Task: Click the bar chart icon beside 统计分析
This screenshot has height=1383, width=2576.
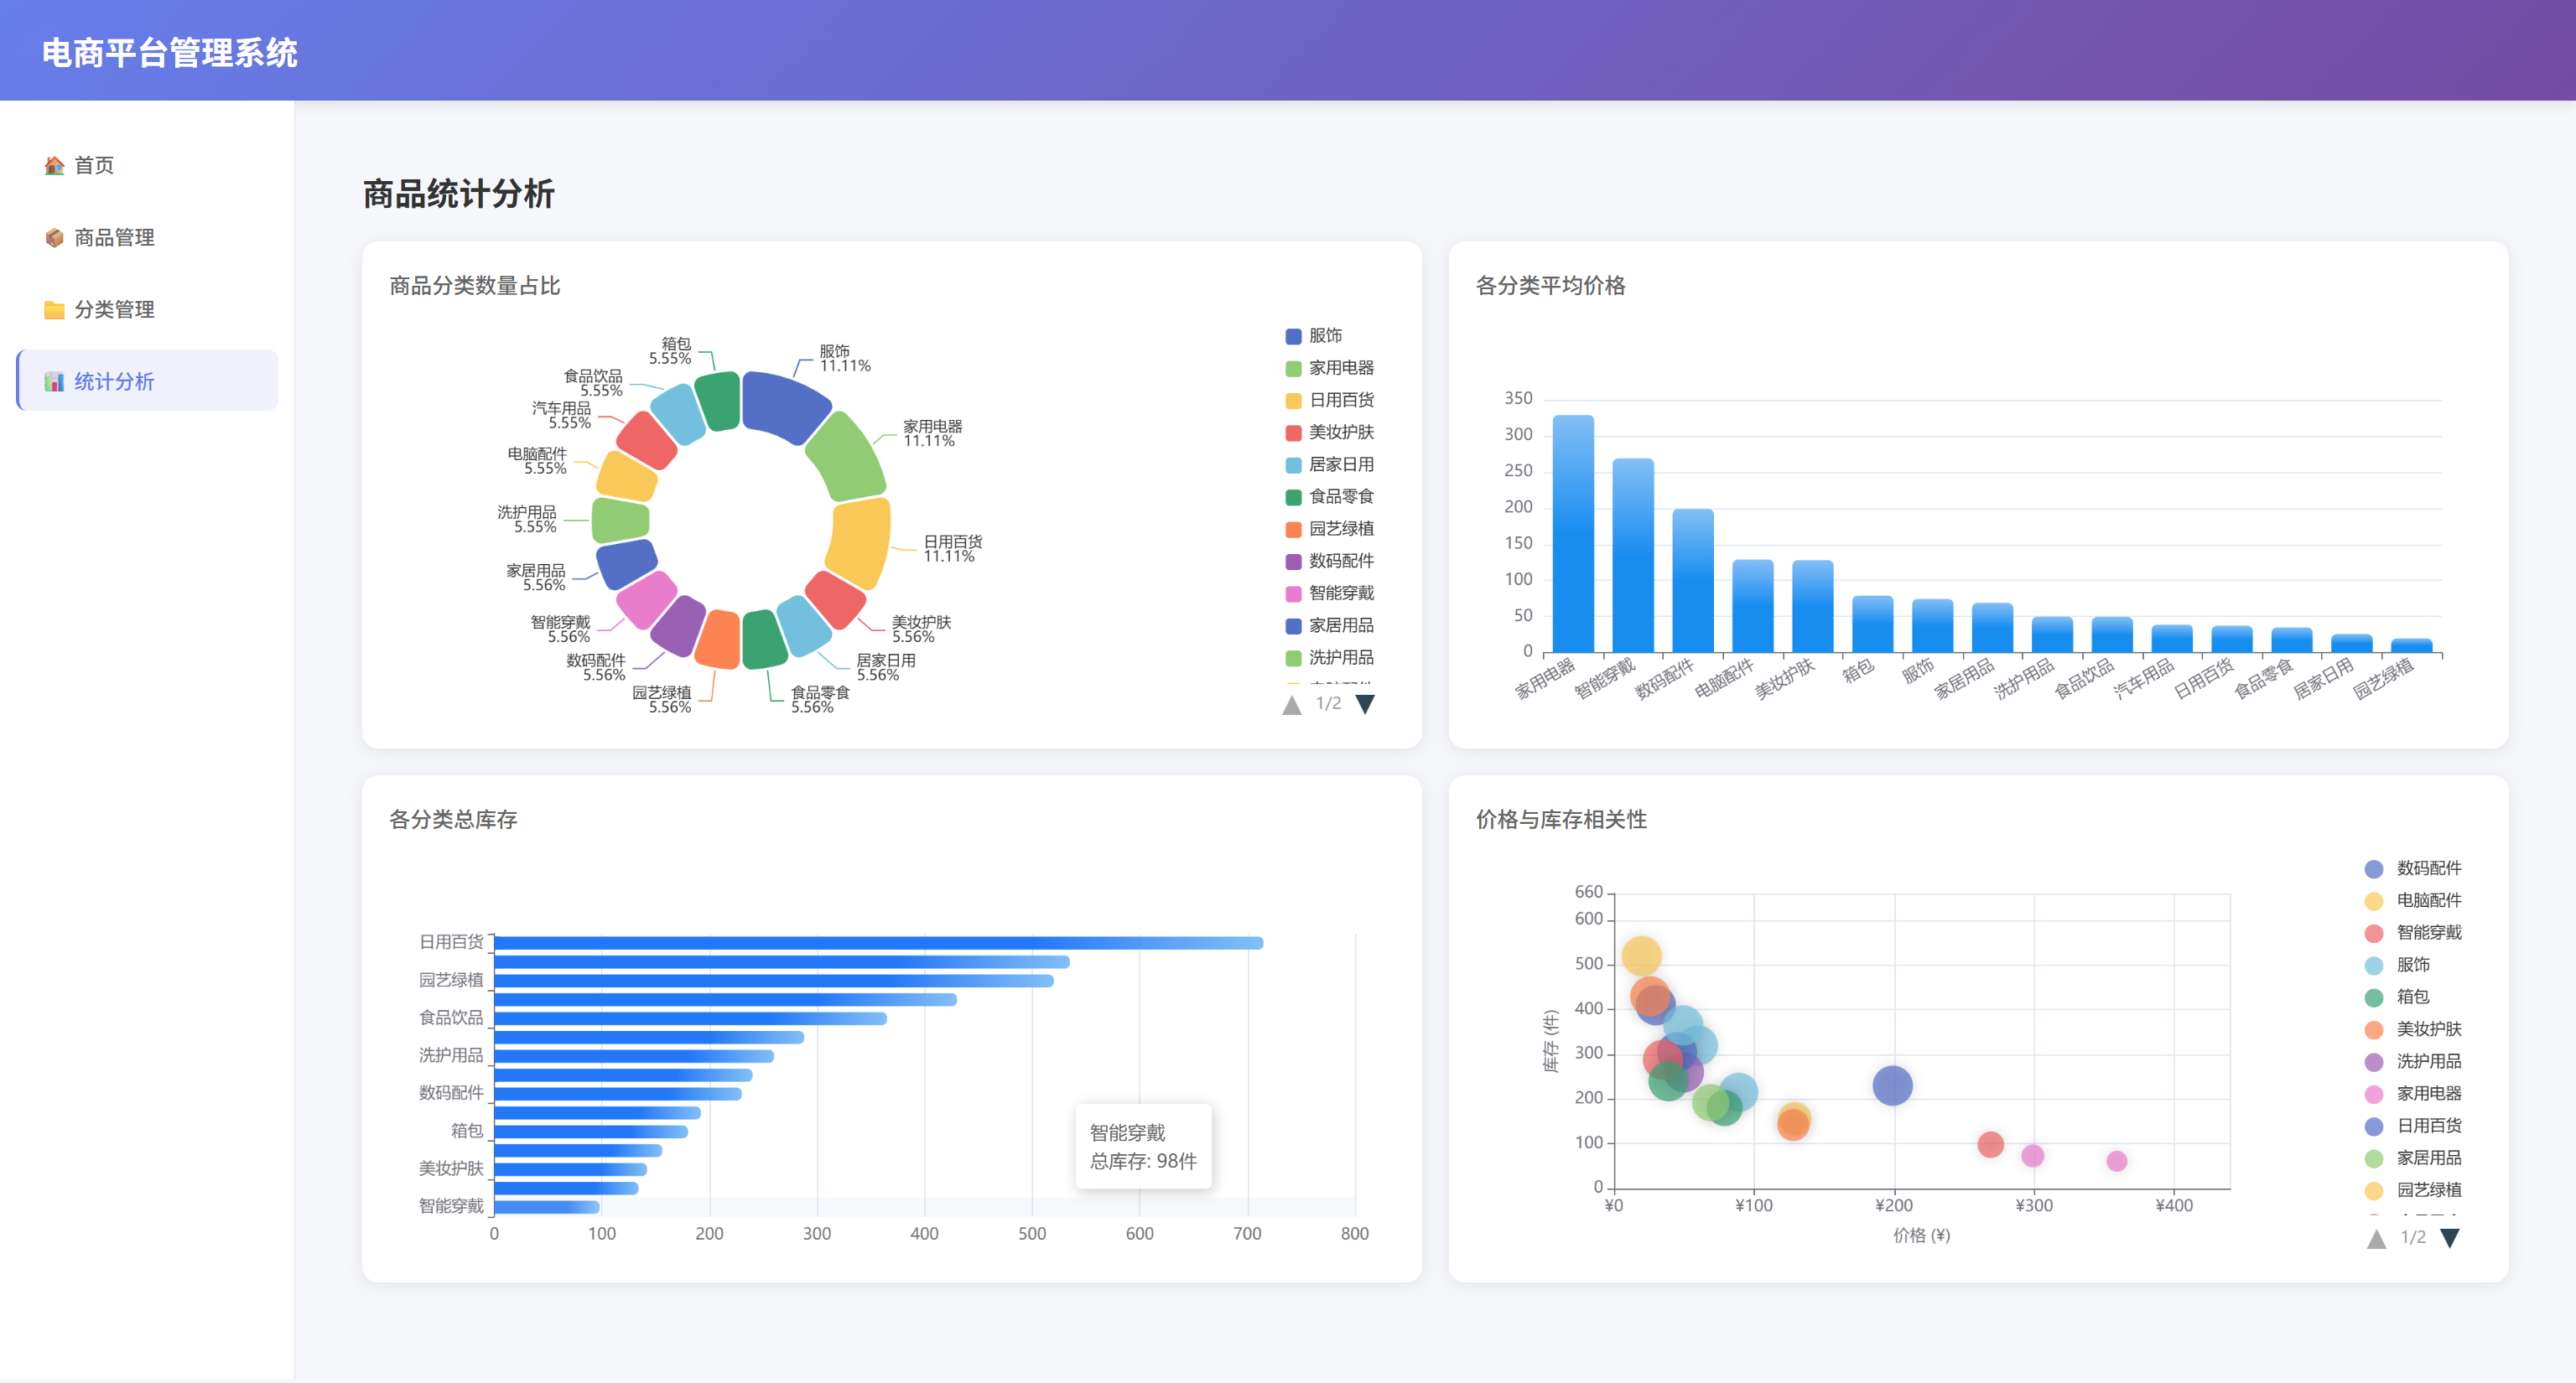Action: 54,381
